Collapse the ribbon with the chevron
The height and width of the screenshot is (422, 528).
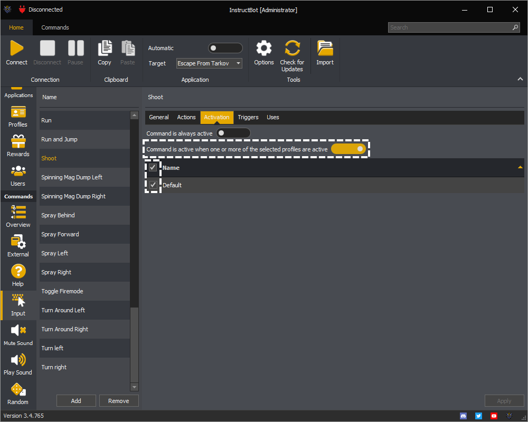[520, 79]
